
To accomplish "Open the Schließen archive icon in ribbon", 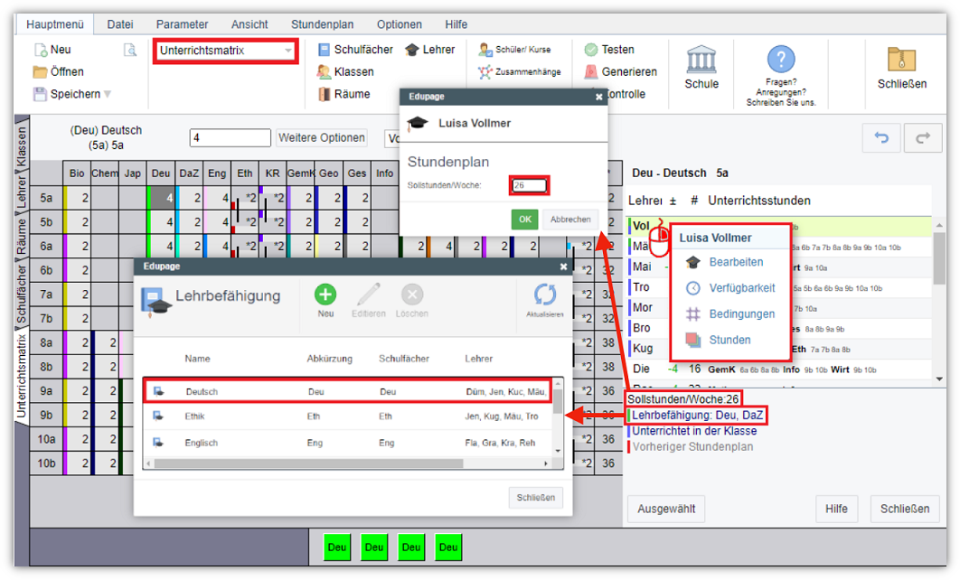I will point(901,61).
